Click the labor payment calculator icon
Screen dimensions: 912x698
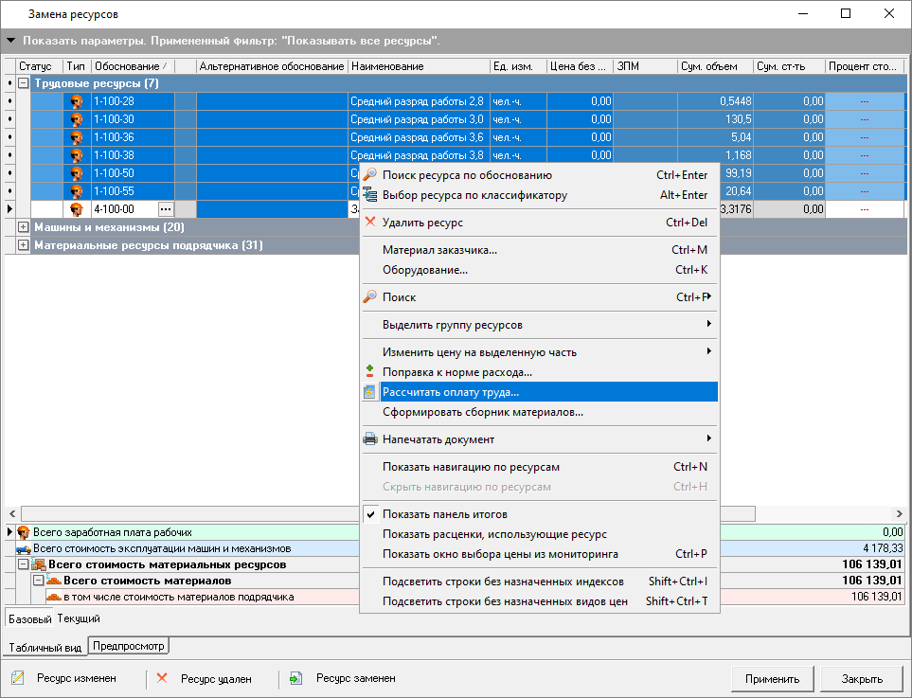coord(370,392)
